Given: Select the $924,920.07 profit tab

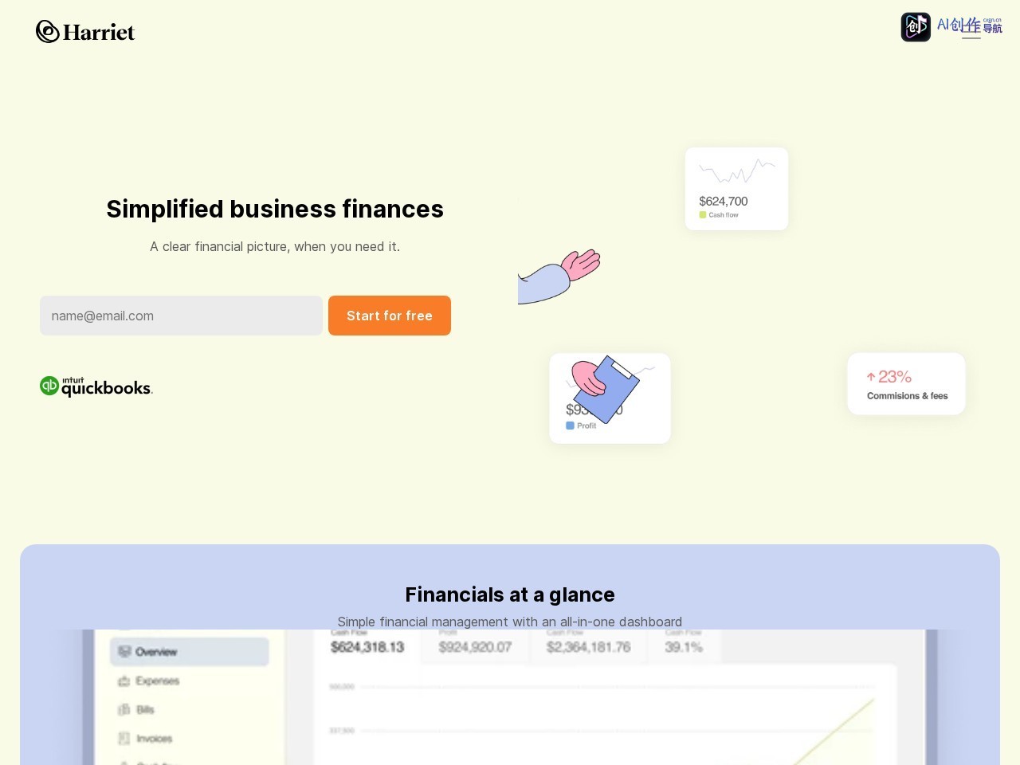Looking at the screenshot, I should tap(475, 646).
